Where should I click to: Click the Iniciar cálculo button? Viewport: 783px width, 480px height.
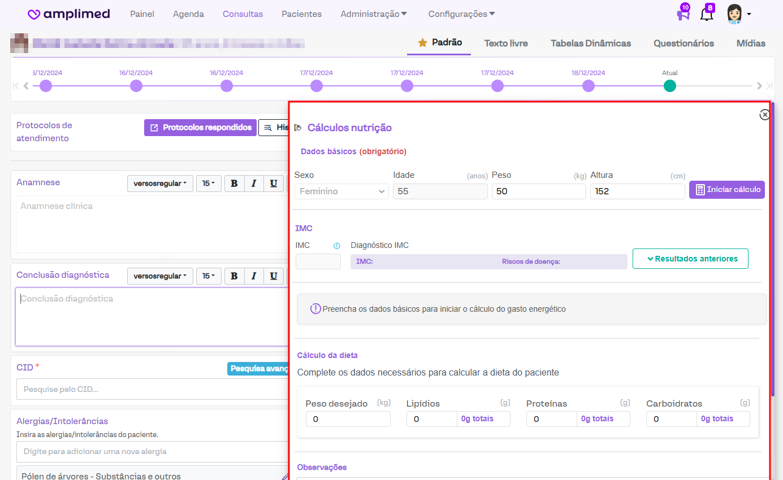coord(726,190)
